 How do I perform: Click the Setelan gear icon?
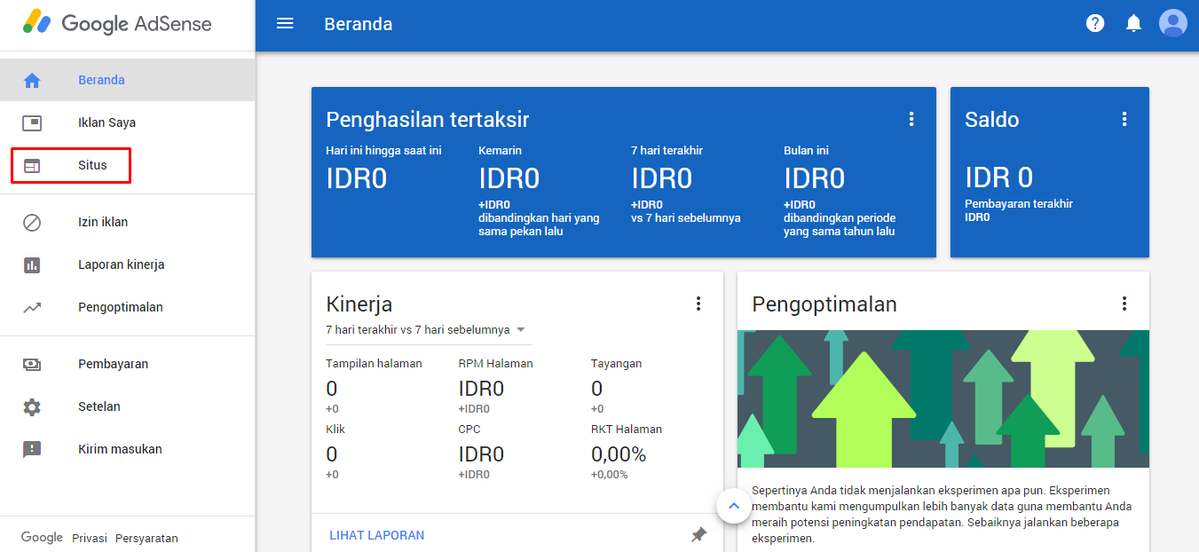pos(32,407)
